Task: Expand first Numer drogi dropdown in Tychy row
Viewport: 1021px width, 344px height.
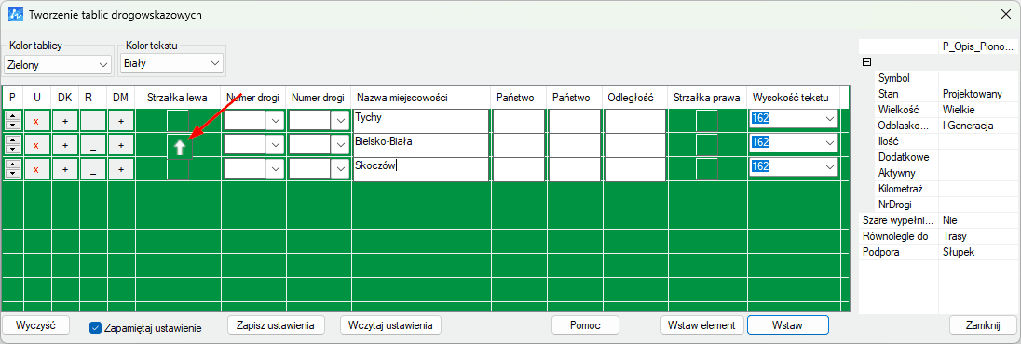Action: 275,121
